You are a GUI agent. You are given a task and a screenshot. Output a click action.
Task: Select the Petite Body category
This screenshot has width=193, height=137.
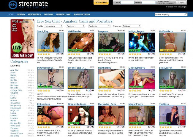point(15,126)
